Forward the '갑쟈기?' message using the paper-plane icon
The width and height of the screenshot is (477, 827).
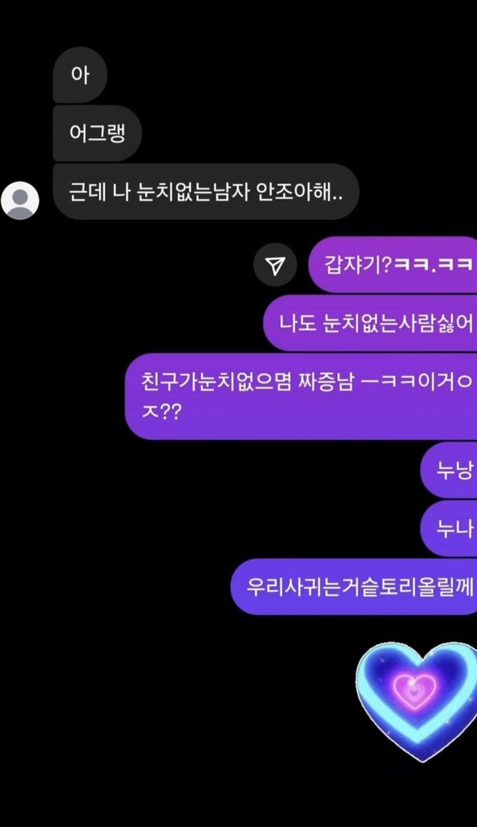click(275, 265)
